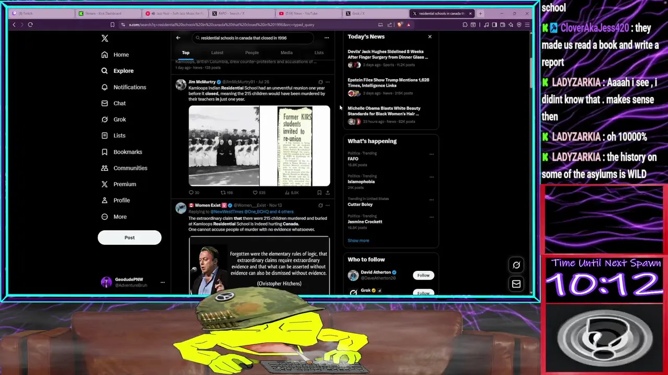Open more options for Cutter Boley trend

coord(431,199)
